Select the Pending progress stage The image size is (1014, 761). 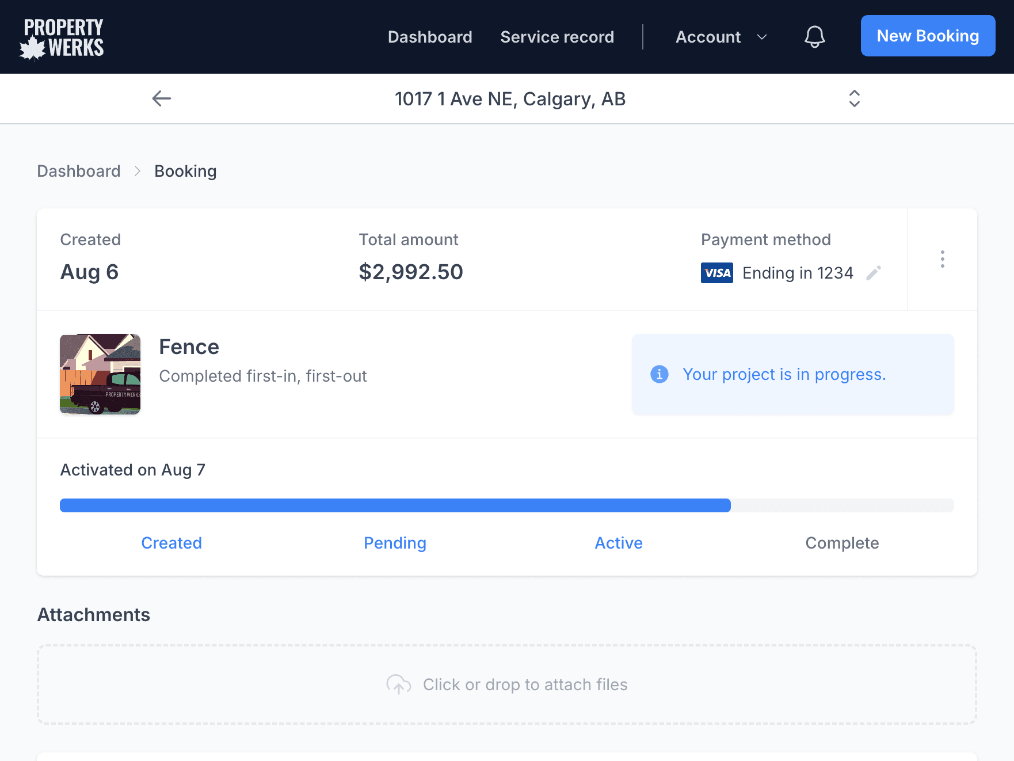point(395,543)
